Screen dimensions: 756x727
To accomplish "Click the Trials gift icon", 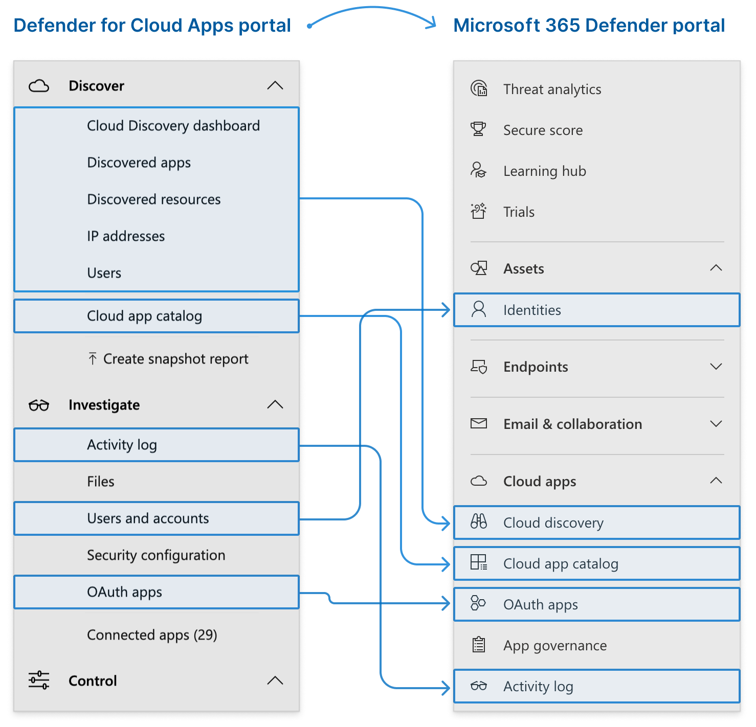I will point(479,211).
